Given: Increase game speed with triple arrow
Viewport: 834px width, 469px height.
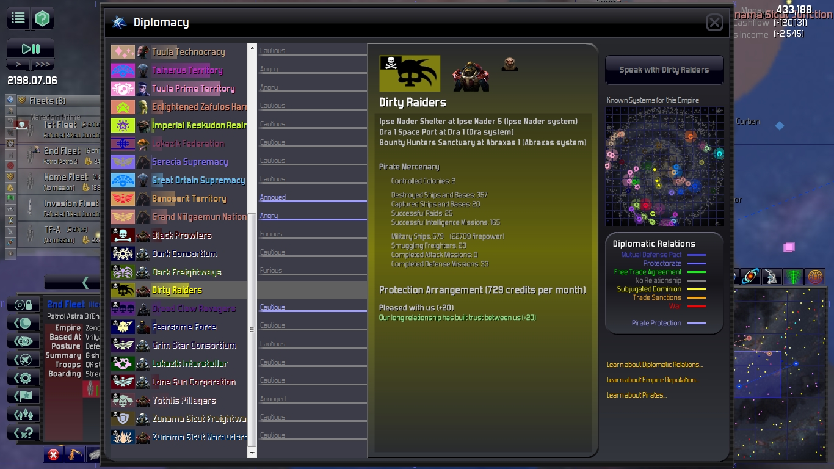Looking at the screenshot, I should (x=43, y=64).
